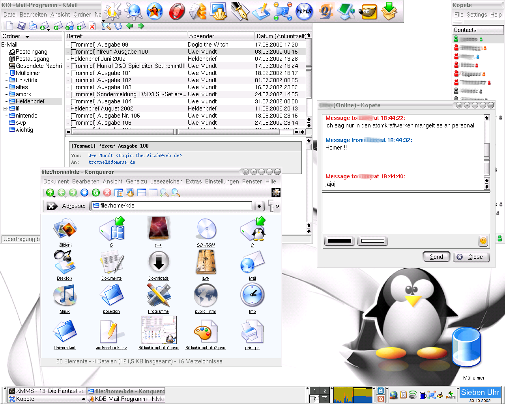Click the lock screen panel button
The width and height of the screenshot is (505, 404).
click(x=380, y=391)
